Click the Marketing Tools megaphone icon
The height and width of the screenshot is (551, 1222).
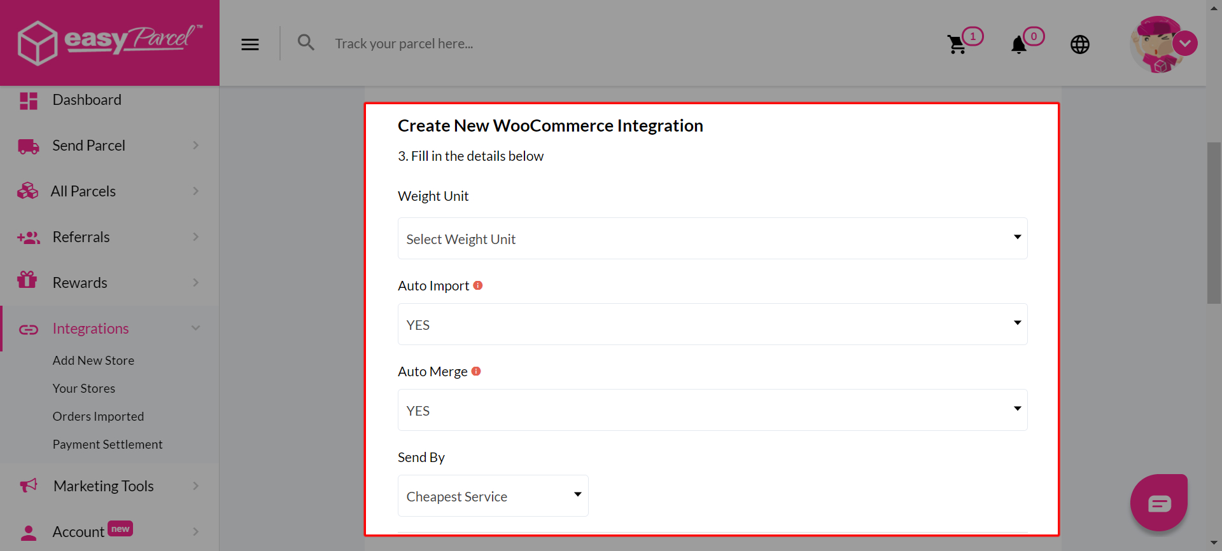pyautogui.click(x=29, y=486)
